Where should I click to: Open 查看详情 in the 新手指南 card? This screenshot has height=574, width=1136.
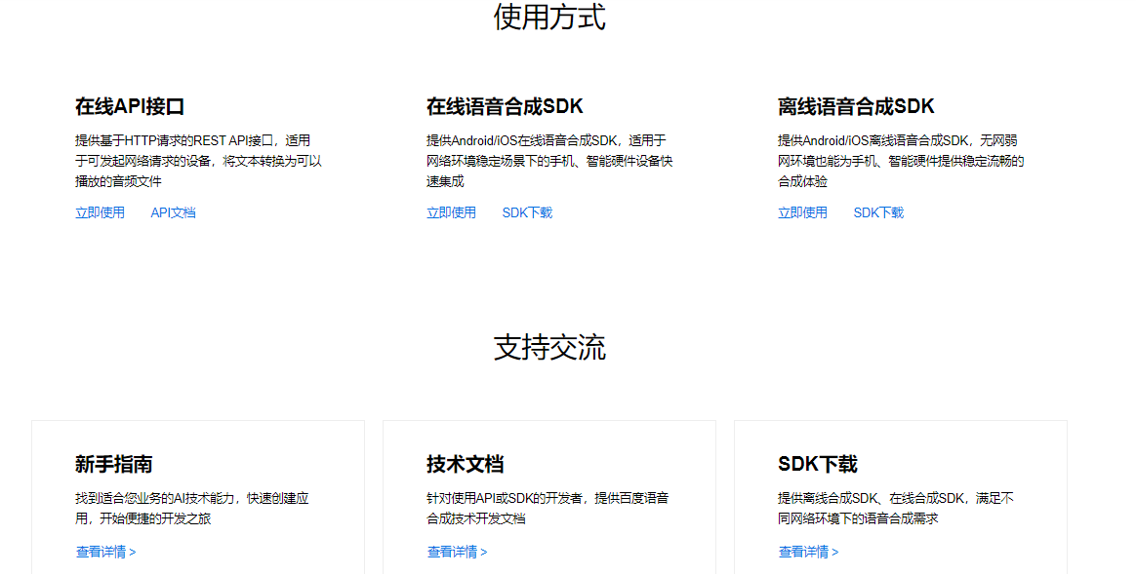coord(105,552)
